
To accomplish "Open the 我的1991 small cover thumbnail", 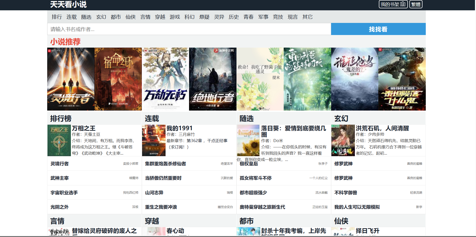I will [x=154, y=140].
